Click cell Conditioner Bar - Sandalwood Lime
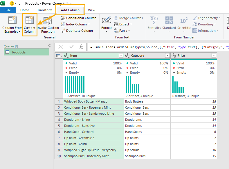The image size is (229, 169). click(x=93, y=114)
